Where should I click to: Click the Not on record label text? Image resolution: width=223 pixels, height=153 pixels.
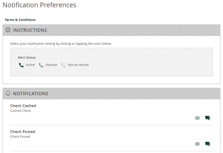[x=78, y=65]
